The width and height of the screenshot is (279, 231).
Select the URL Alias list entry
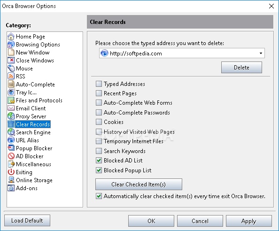27,140
